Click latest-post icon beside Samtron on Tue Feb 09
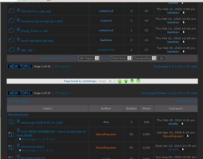Screen dimensions: 203x159 (x=184, y=52)
